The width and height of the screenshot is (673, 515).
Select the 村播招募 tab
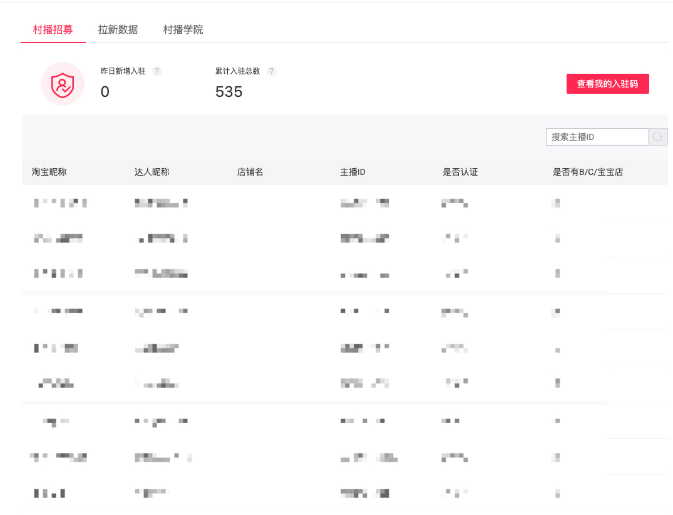[53, 29]
